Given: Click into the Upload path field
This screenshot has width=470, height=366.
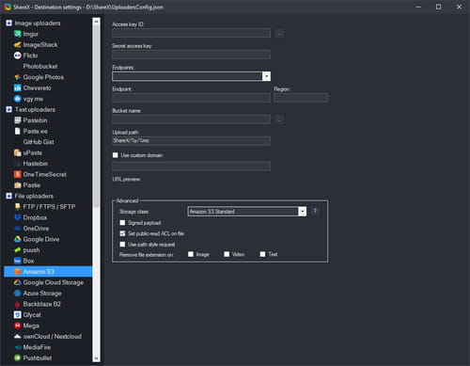Looking at the screenshot, I should tap(191, 141).
